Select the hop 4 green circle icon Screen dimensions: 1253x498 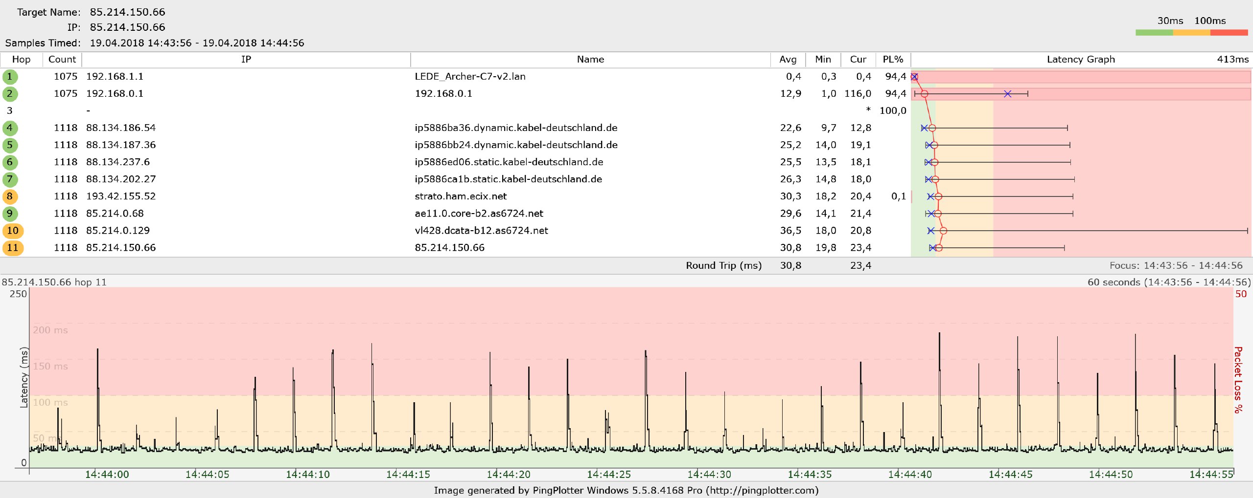[x=10, y=128]
